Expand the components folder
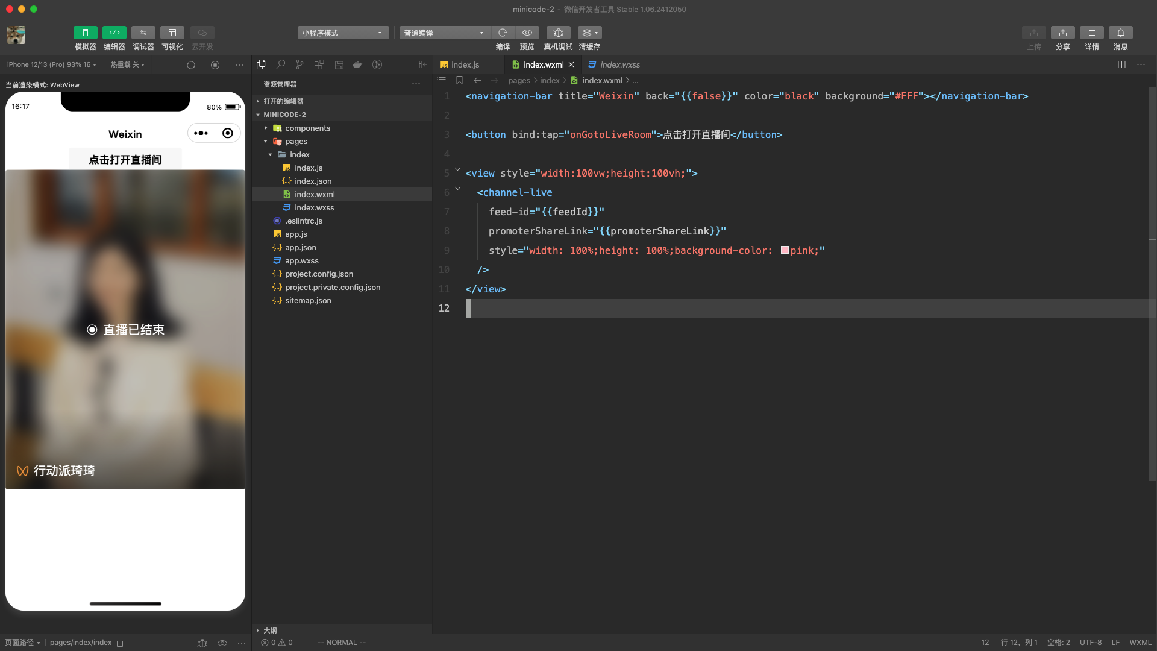This screenshot has width=1157, height=651. 307,128
